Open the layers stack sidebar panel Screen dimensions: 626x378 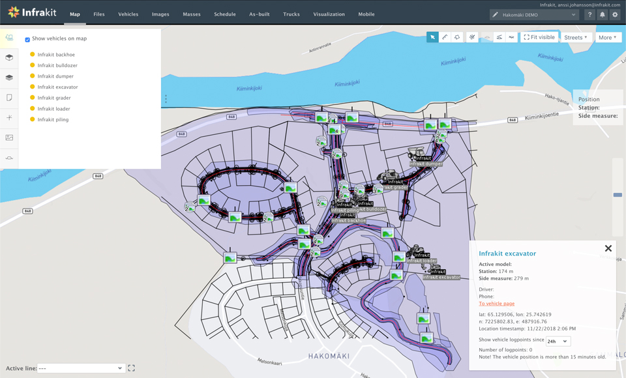click(x=9, y=78)
